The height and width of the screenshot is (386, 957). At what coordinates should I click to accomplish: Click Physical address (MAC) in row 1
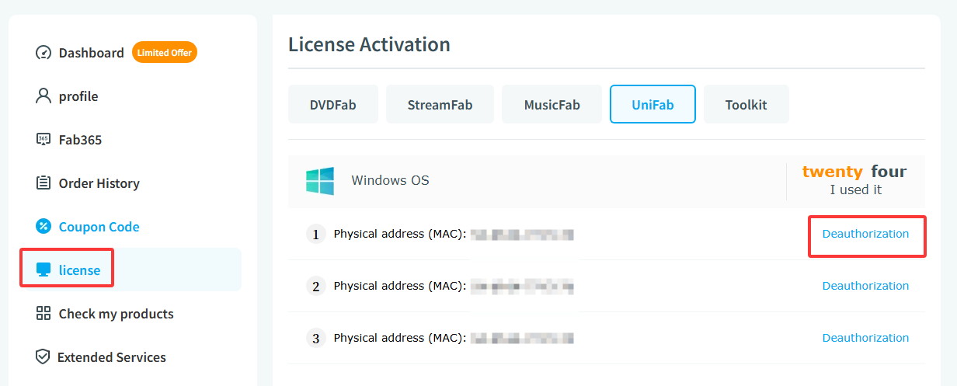click(400, 234)
